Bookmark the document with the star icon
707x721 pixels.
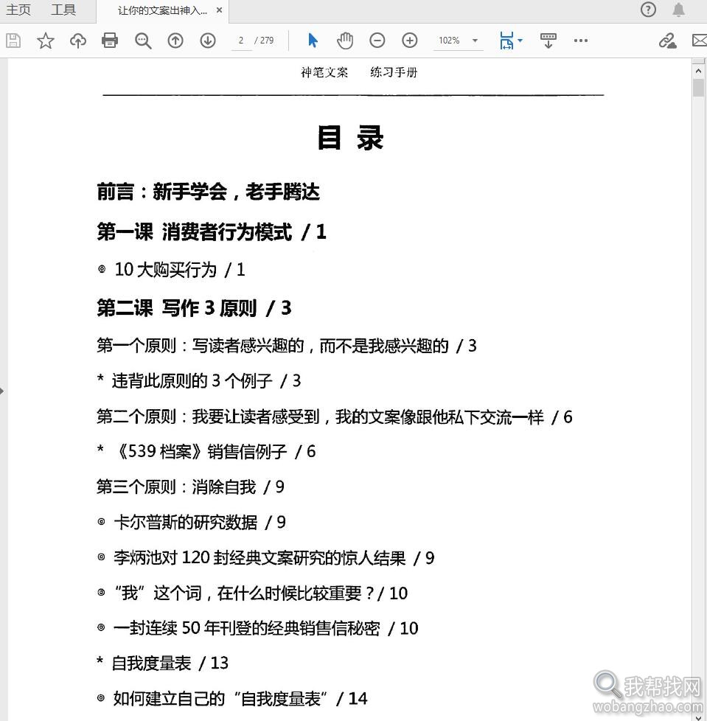[46, 41]
